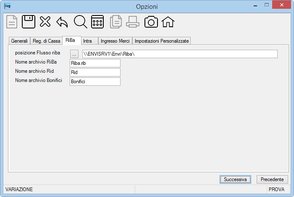This screenshot has width=294, height=197.
Task: Click the printer icon
Action: click(x=133, y=22)
